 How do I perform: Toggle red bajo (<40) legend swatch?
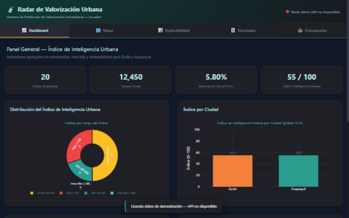point(61,193)
